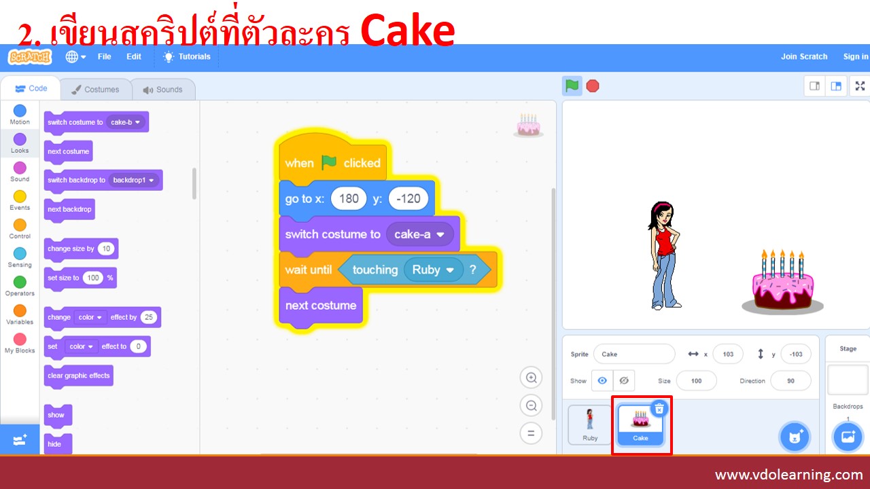
Task: Switch to large stage layout
Action: click(x=836, y=86)
